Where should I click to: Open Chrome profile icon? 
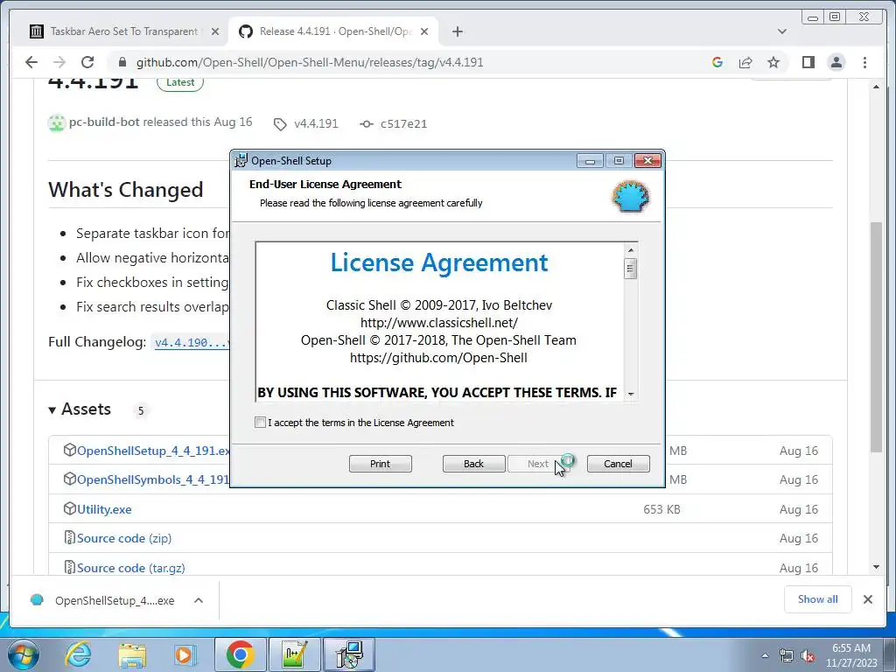[836, 62]
